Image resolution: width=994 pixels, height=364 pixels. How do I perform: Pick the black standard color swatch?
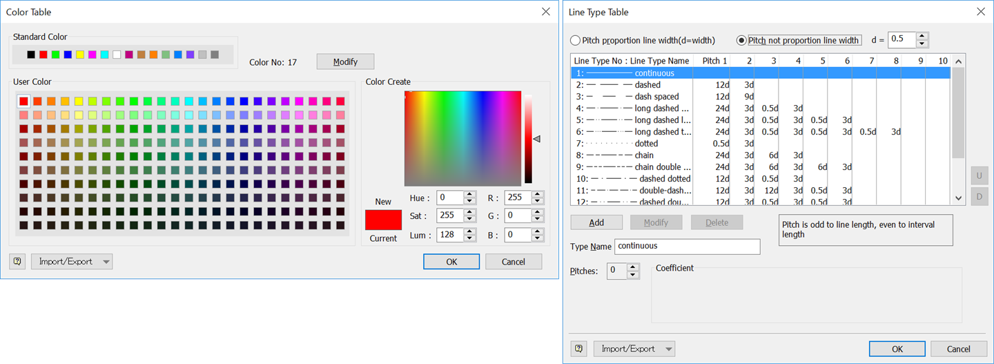click(x=31, y=55)
